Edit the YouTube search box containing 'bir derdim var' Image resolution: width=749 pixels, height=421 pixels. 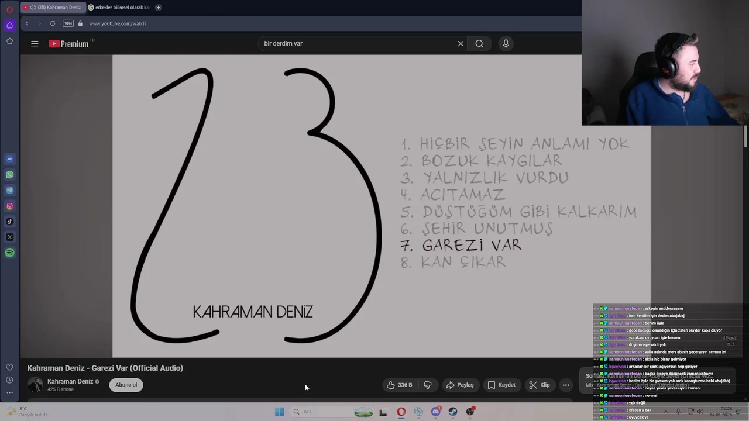[357, 43]
